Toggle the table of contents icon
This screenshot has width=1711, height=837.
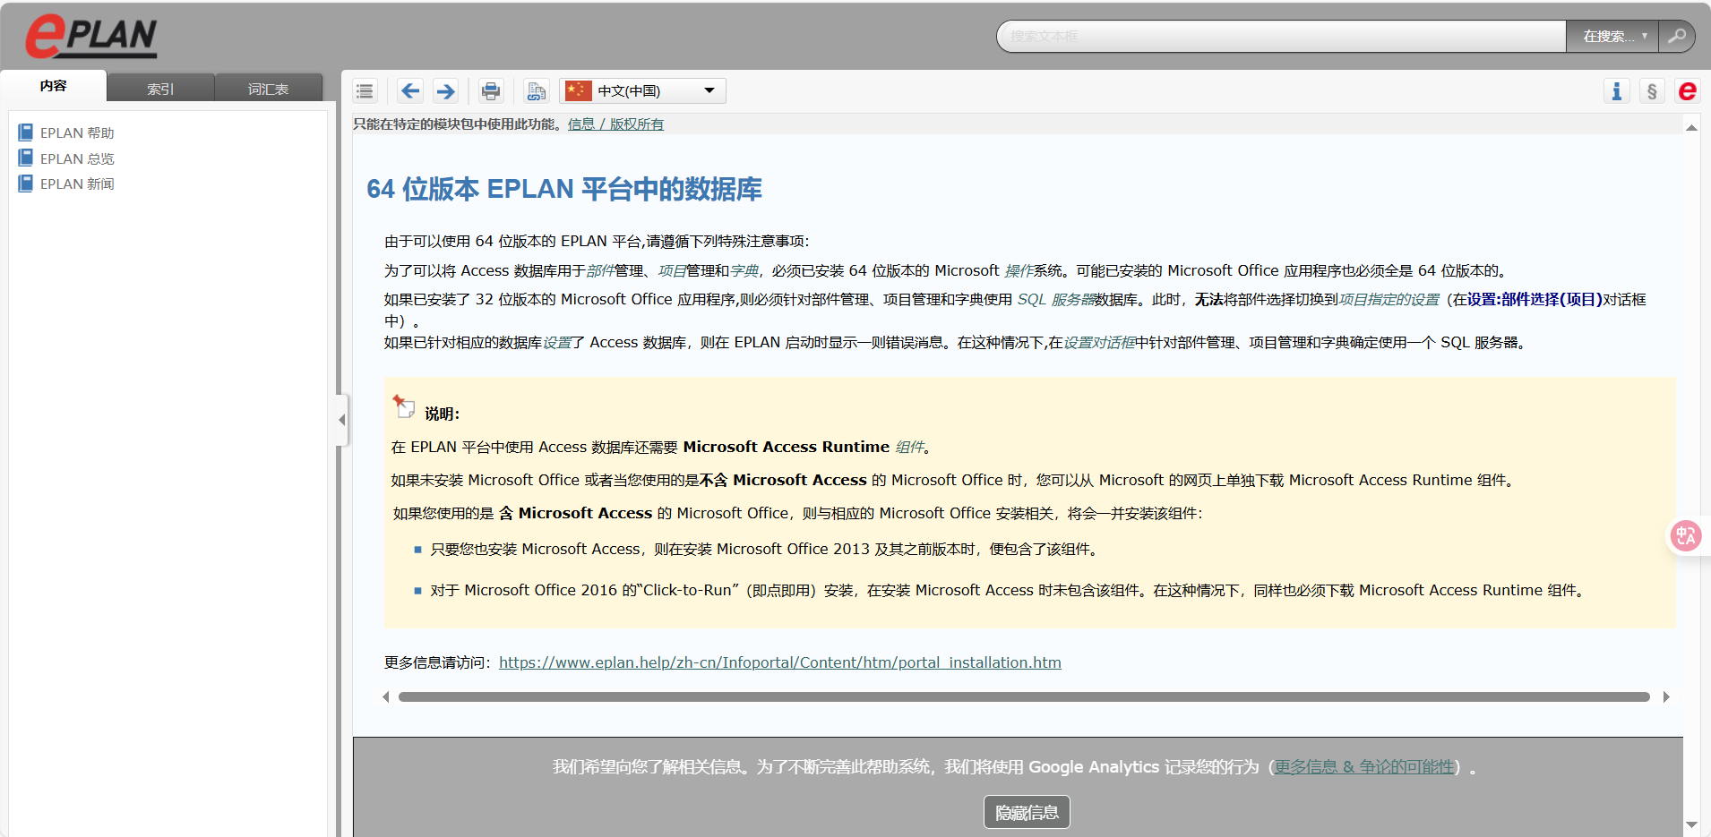coord(365,91)
